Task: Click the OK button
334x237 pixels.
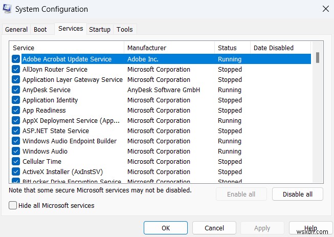Action: [x=166, y=228]
